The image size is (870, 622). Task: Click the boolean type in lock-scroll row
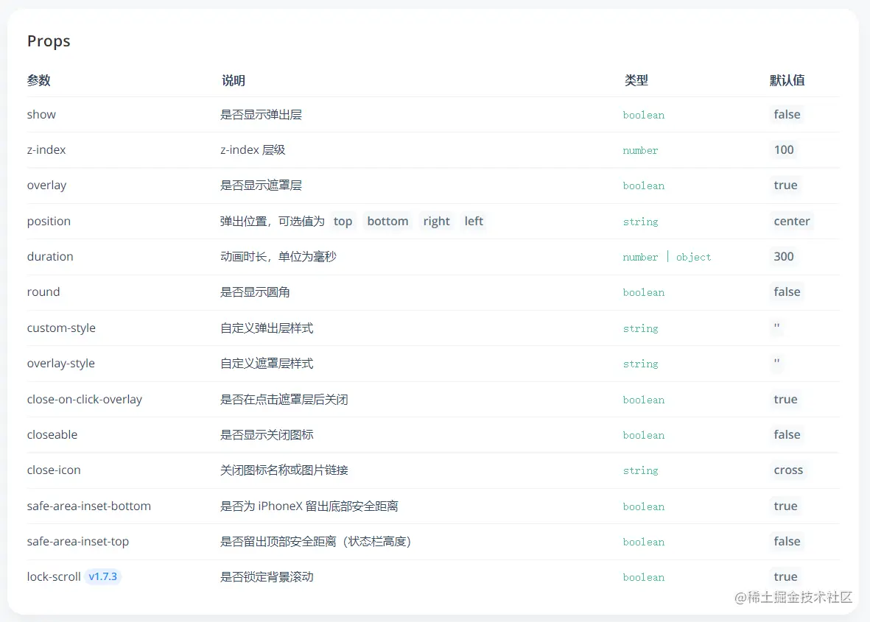[x=644, y=577]
